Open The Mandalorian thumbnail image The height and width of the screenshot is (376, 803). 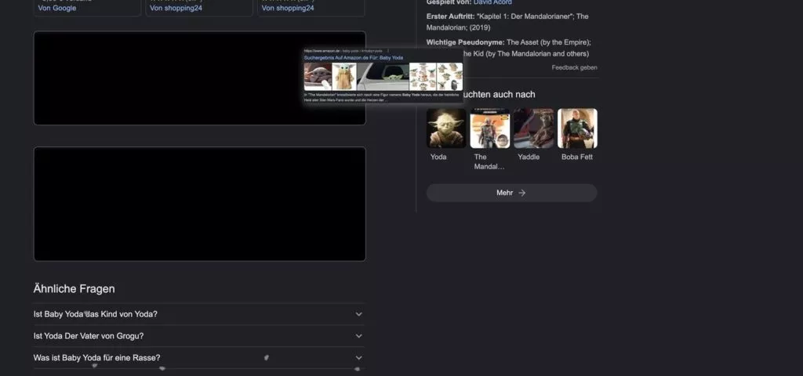click(490, 128)
